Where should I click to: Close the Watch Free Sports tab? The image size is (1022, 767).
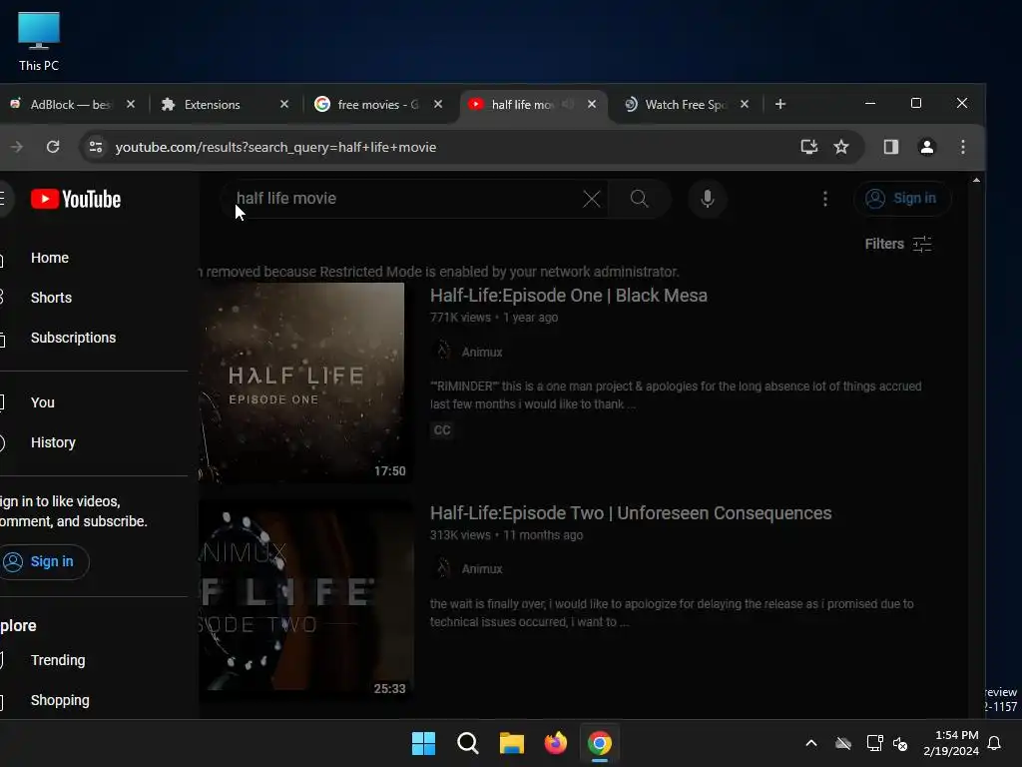(745, 104)
